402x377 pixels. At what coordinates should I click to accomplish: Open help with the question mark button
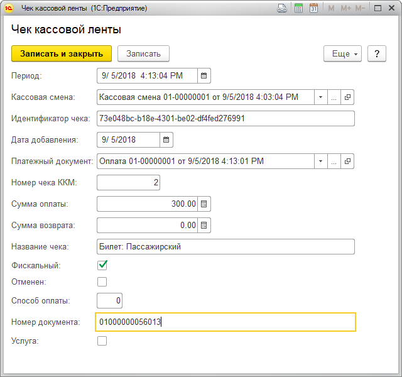pyautogui.click(x=376, y=53)
